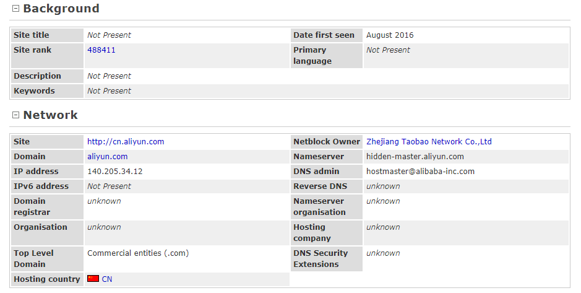Click the Background heading text
Screen dimensions: 581x293
(61, 9)
